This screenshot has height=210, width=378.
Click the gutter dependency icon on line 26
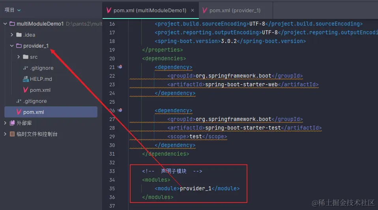tap(120, 110)
